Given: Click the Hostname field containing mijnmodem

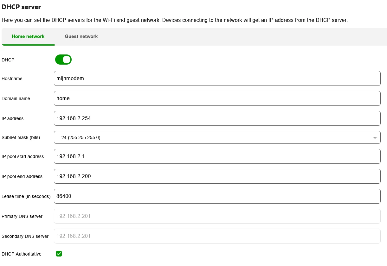Looking at the screenshot, I should click(x=217, y=79).
